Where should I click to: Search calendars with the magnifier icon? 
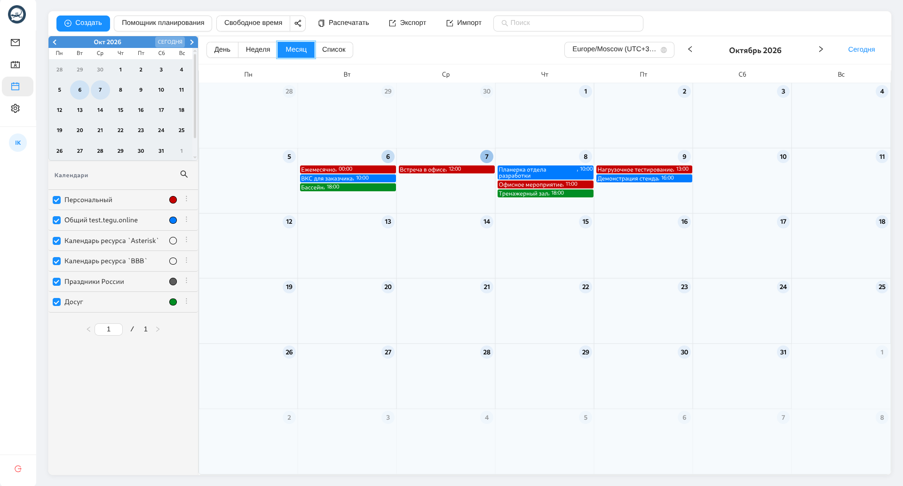tap(184, 174)
